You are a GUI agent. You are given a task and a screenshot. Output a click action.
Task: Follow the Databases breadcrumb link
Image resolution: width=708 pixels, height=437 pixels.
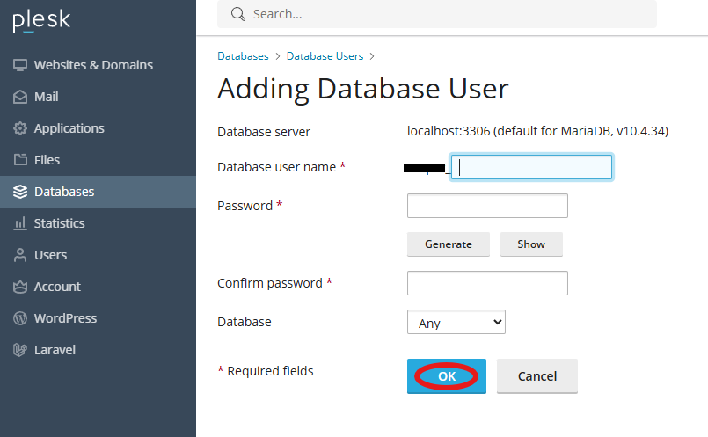243,56
